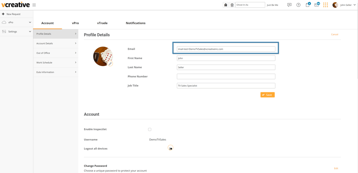Click the vPro cloud icon in sidebar
Screen dimensions: 358x173
click(4, 23)
